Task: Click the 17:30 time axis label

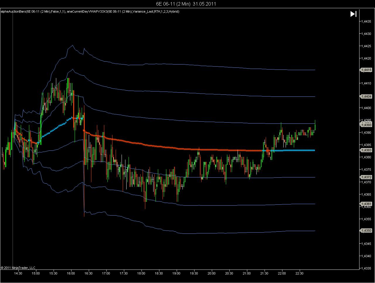Action: coord(124,273)
